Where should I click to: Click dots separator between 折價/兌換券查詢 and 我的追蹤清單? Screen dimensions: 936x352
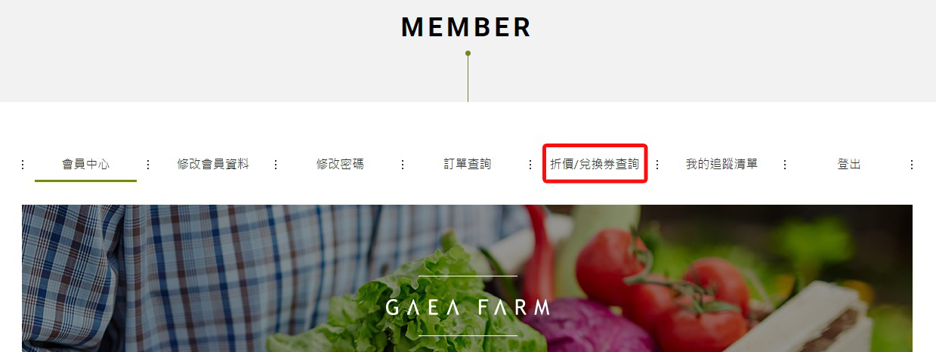[657, 165]
